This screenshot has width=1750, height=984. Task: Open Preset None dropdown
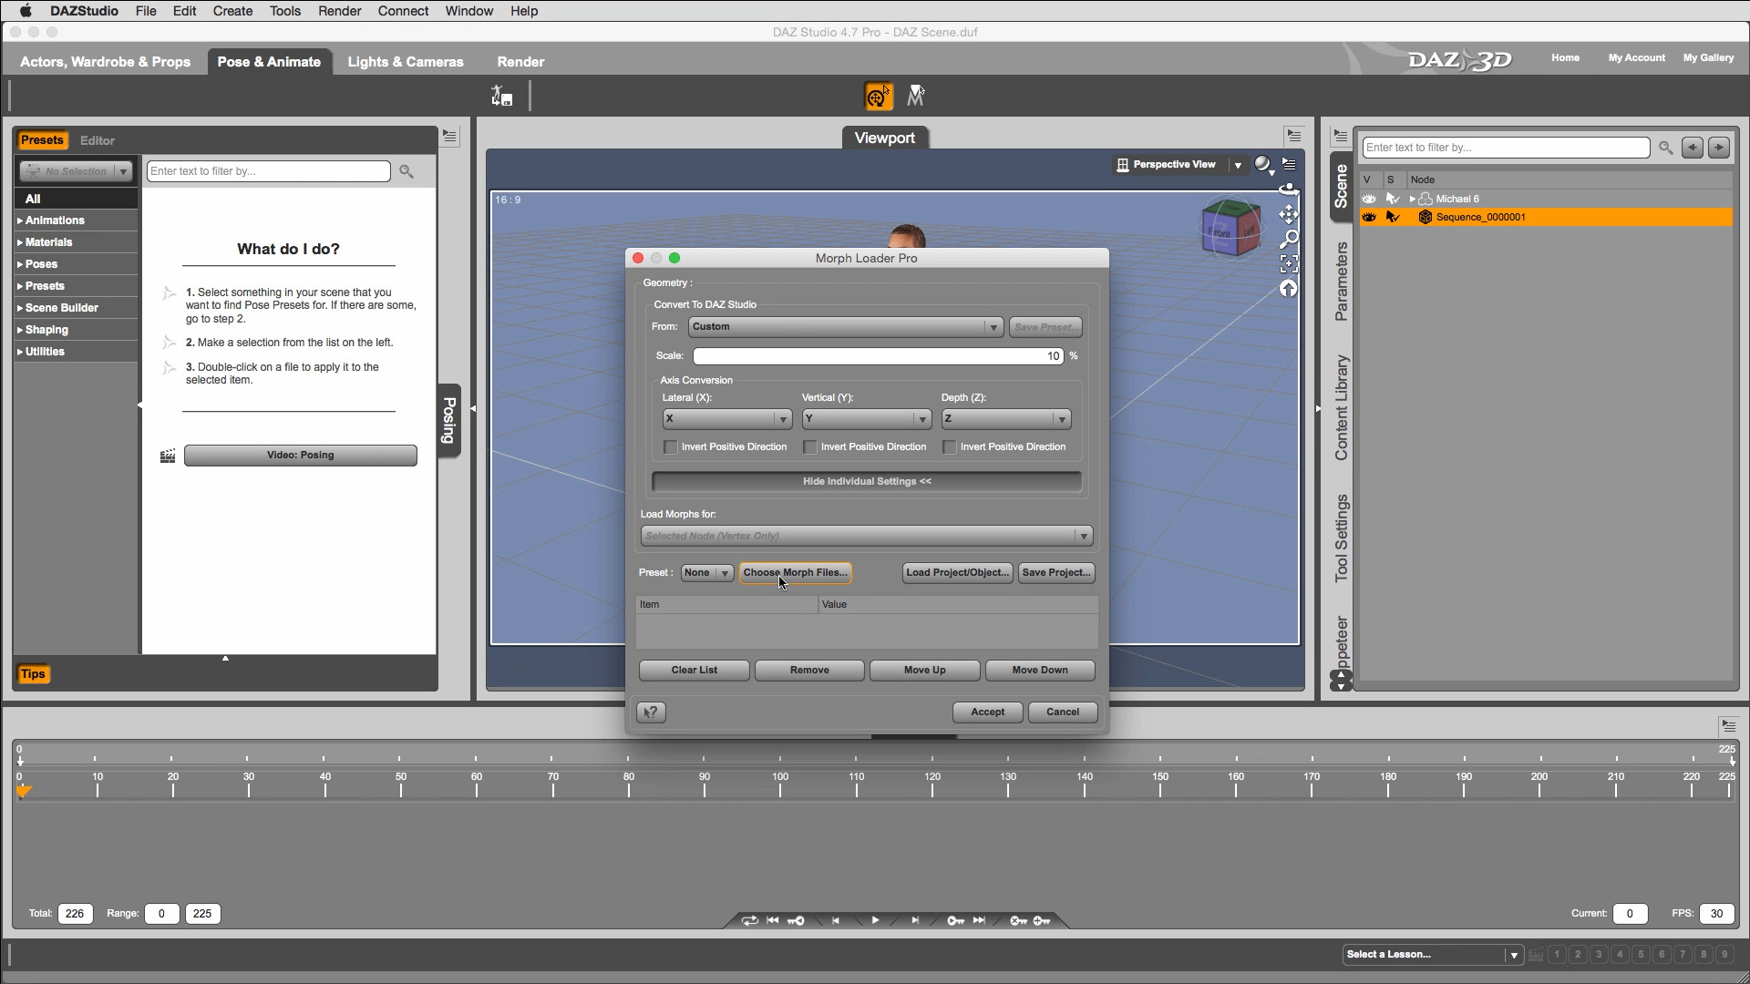[707, 573]
